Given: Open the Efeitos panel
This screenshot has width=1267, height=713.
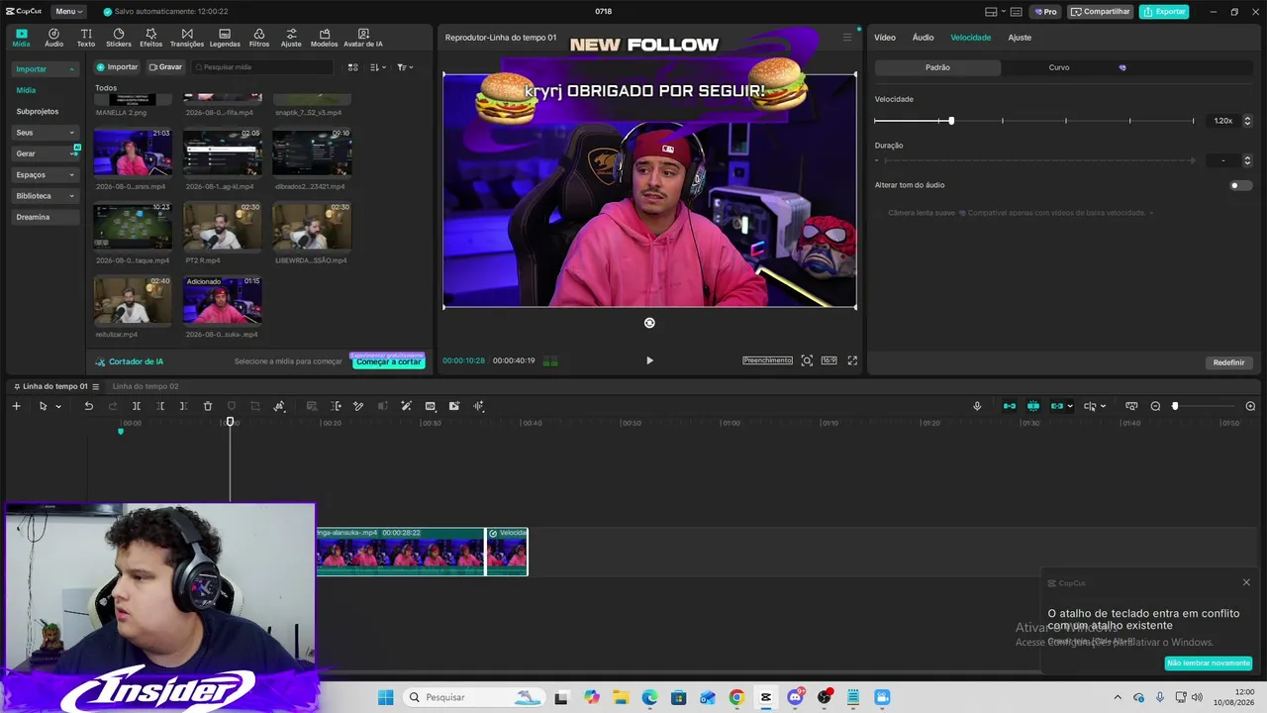Looking at the screenshot, I should 150,38.
